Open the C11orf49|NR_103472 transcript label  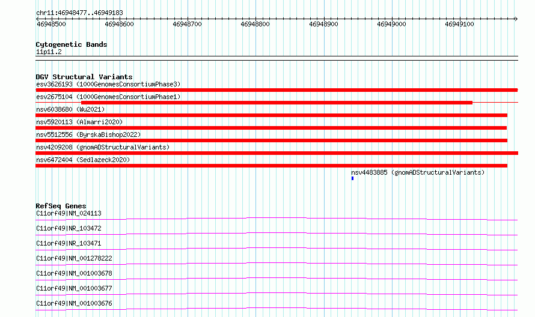(x=69, y=228)
